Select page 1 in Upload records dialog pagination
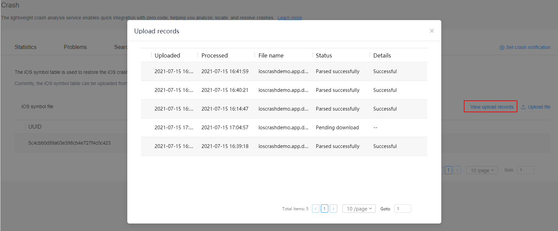 click(325, 209)
